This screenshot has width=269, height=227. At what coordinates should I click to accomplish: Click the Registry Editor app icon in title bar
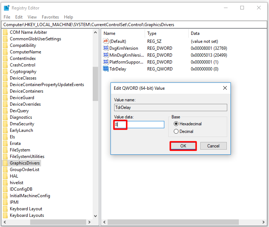coord(7,8)
